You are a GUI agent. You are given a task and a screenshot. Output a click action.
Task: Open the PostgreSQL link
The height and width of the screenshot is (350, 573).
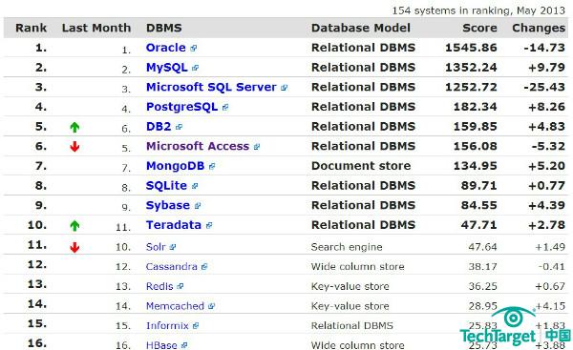pos(182,107)
